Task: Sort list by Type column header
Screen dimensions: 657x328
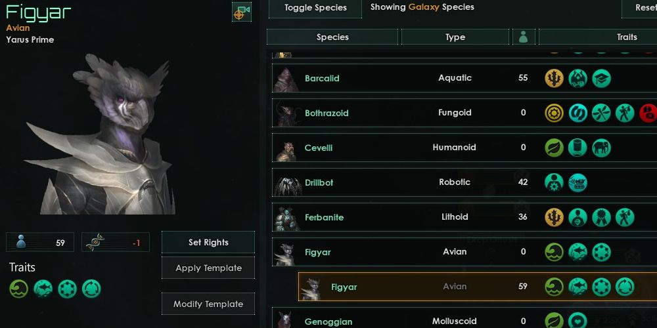Action: pos(455,37)
